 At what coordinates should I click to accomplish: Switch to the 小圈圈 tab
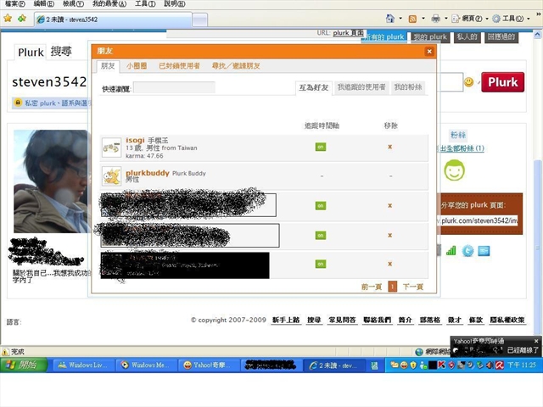[137, 65]
